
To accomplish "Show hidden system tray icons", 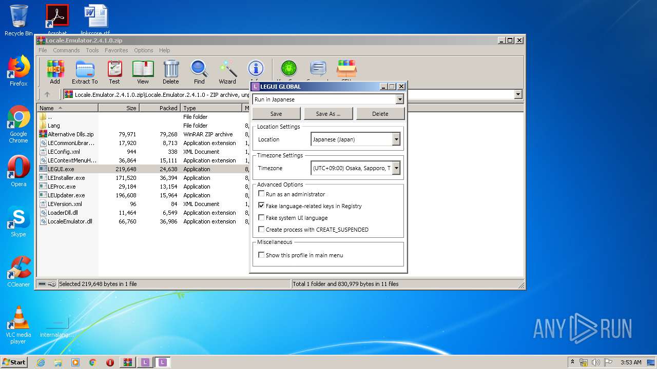I will coord(572,362).
